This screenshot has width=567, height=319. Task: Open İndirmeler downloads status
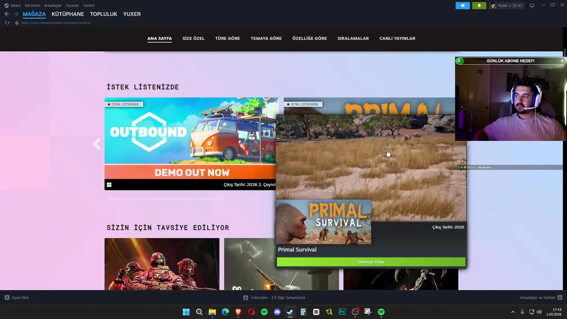275,298
